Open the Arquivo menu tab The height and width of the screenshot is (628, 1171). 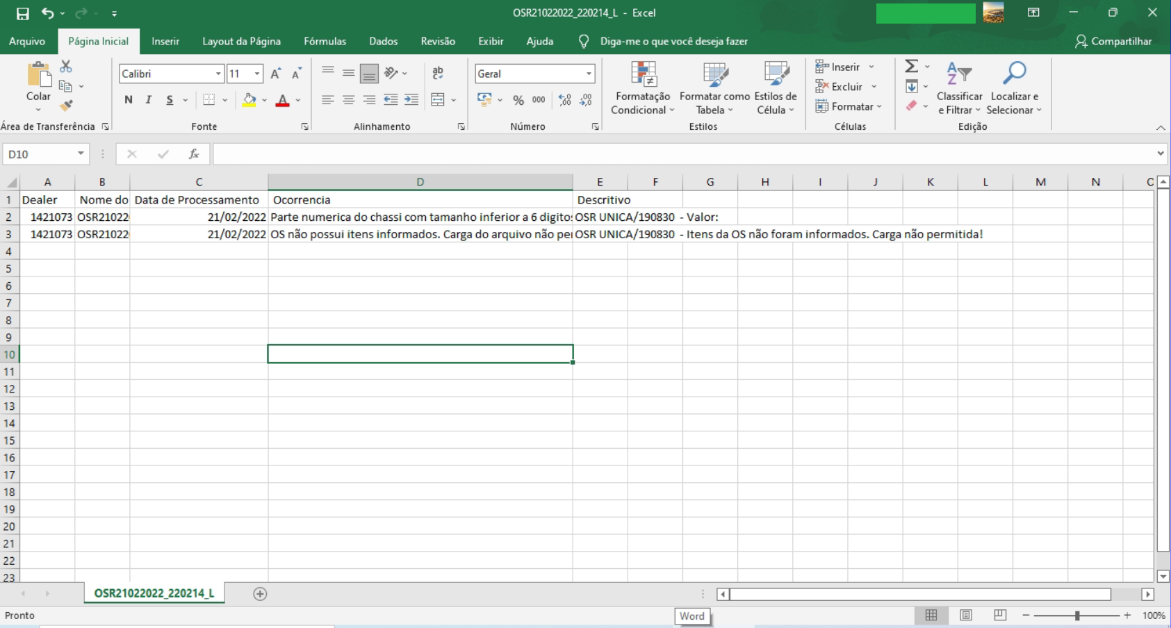27,42
